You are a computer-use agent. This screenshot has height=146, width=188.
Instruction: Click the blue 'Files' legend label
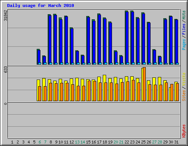pyautogui.click(x=184, y=29)
